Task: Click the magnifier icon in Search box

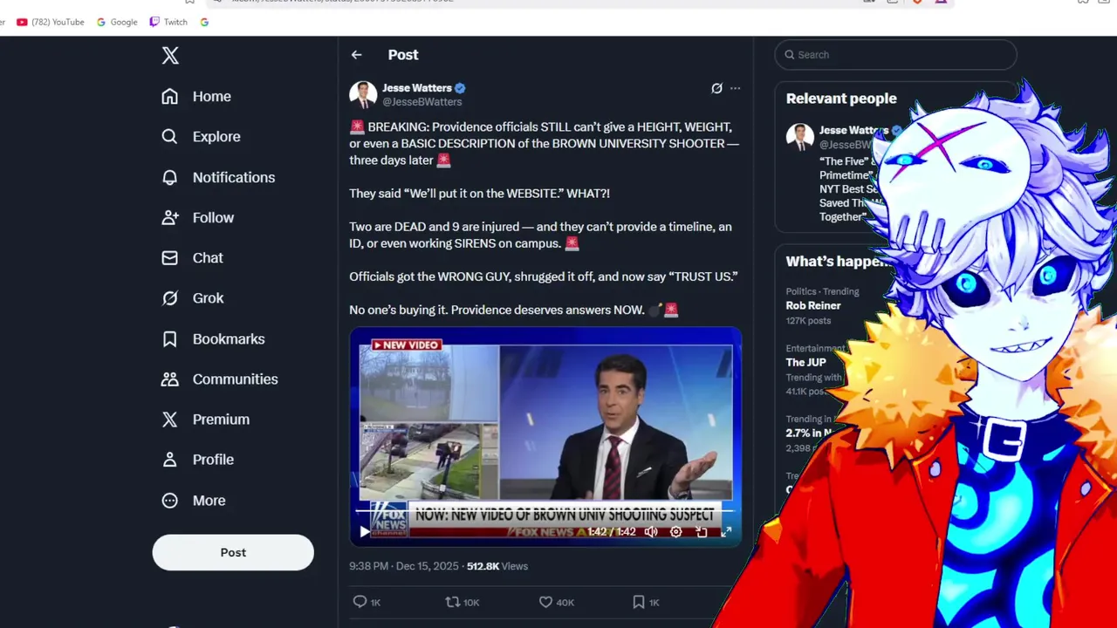Action: pyautogui.click(x=790, y=55)
